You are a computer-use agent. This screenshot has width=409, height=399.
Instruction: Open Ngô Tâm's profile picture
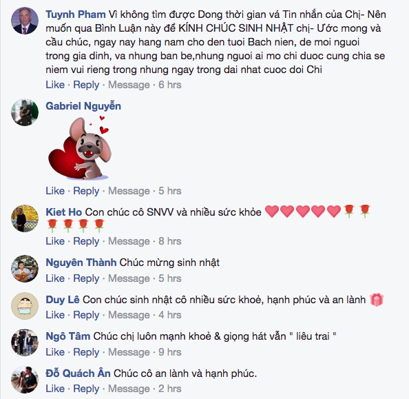[x=25, y=343]
